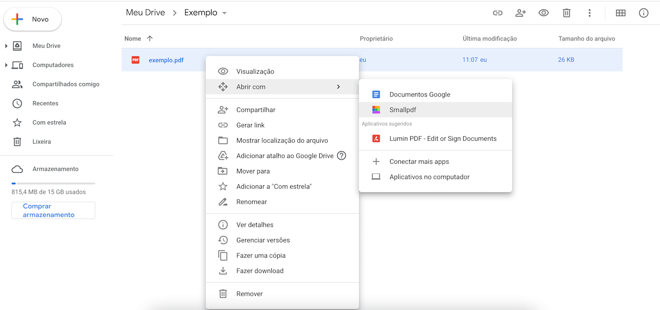Choose Remover in the context menu

click(282, 294)
